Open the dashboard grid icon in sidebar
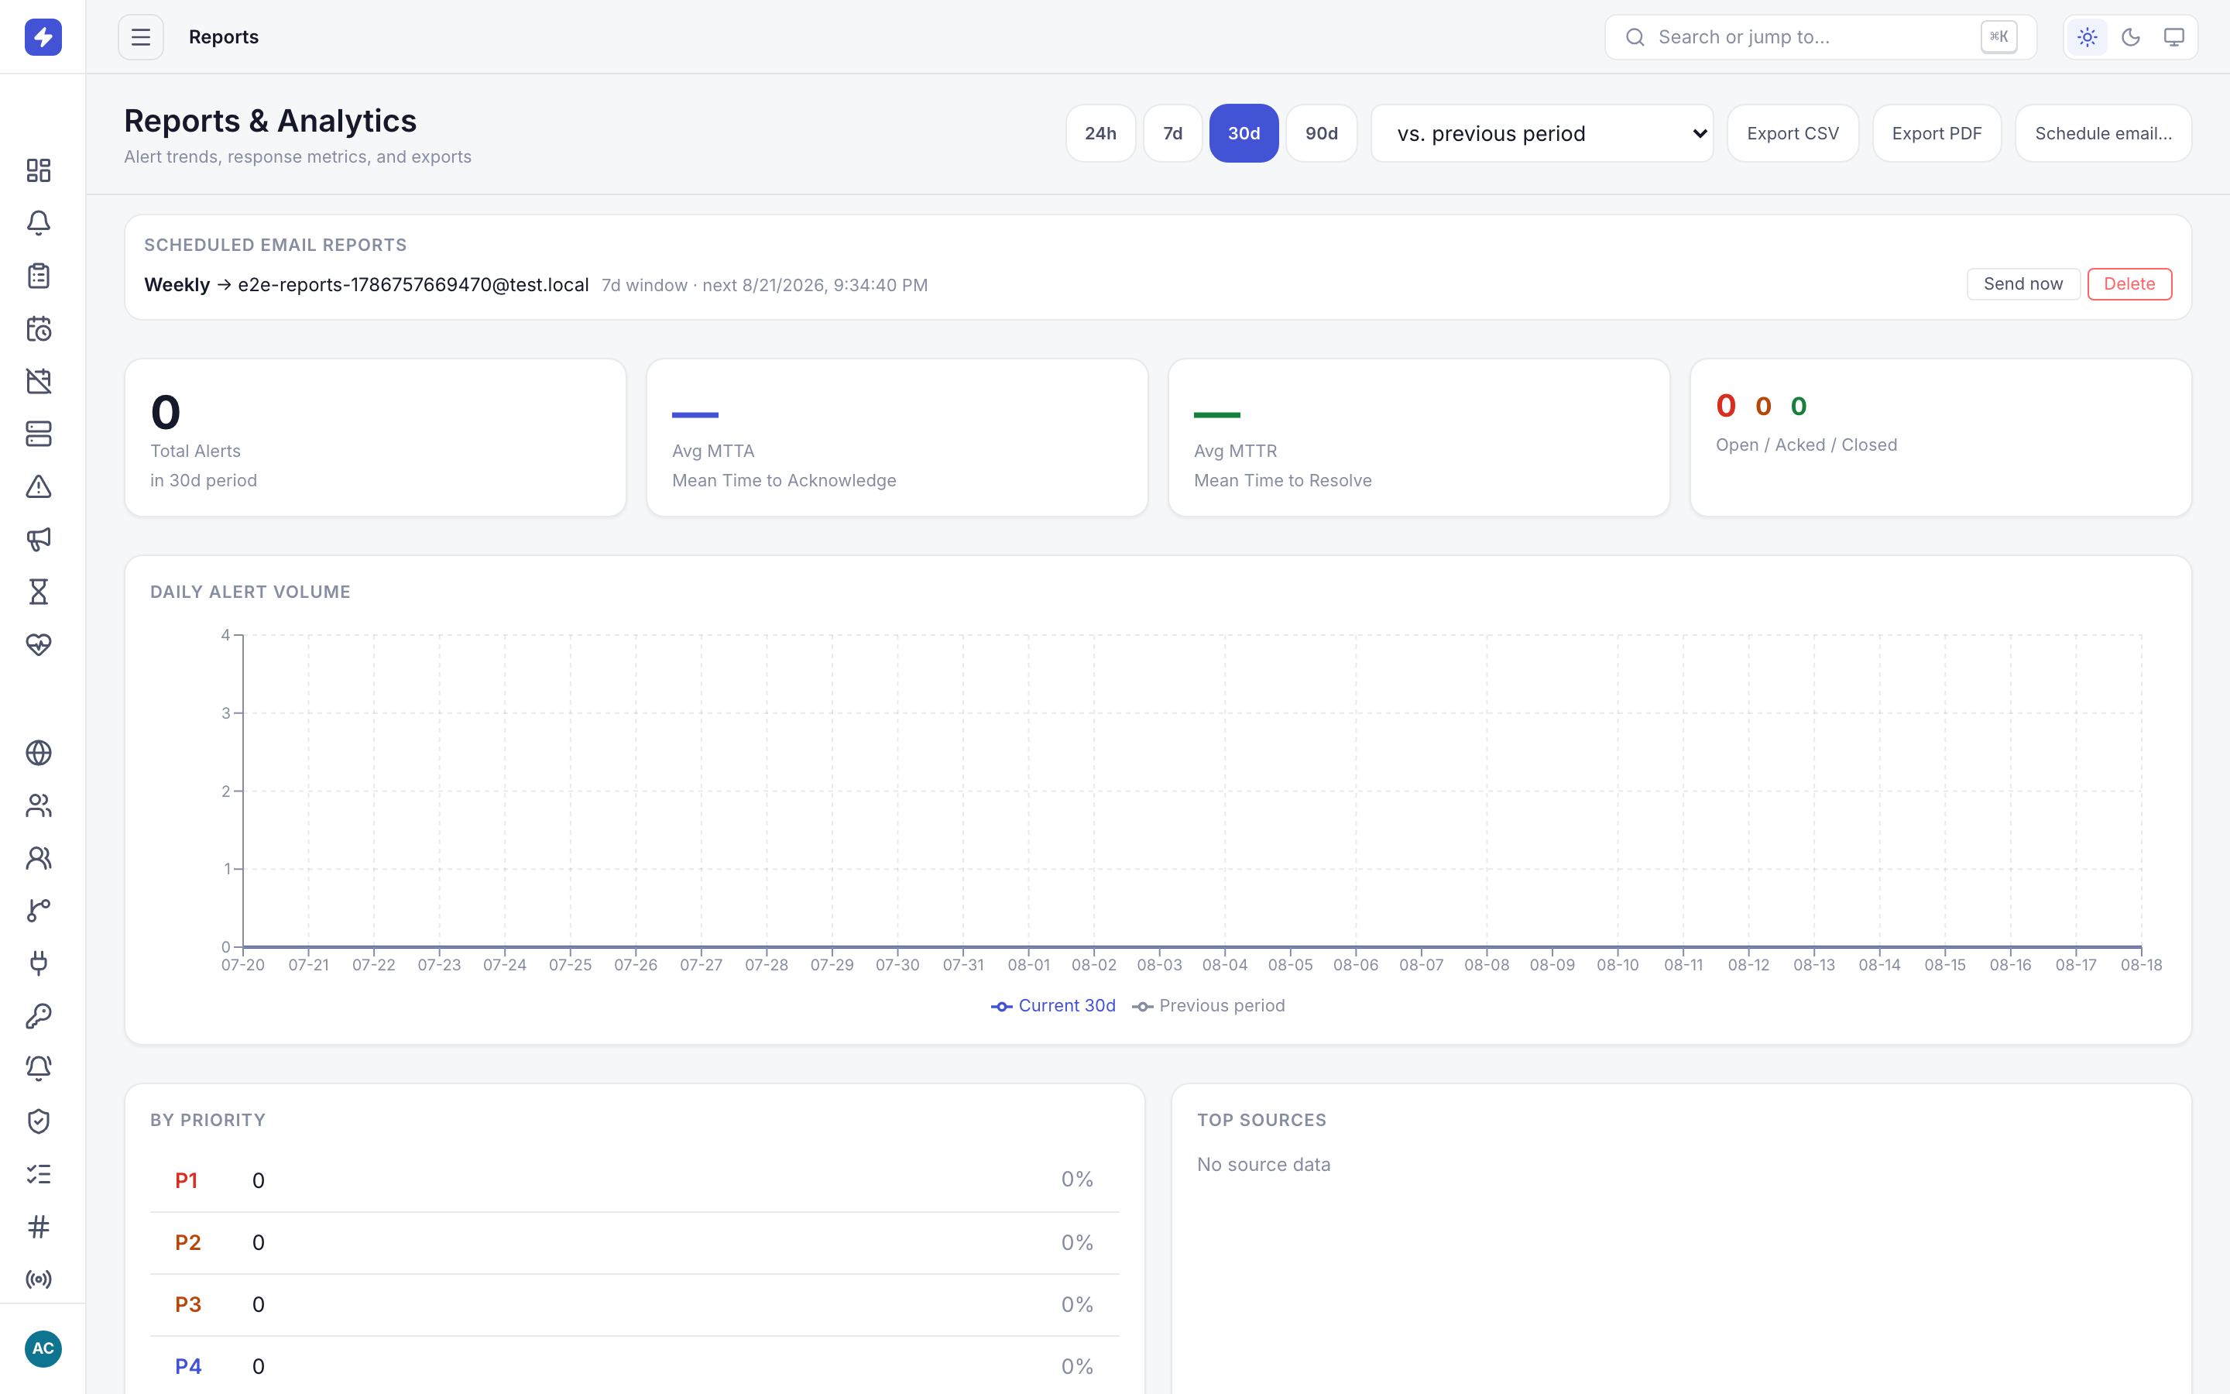Viewport: 2230px width, 1394px height. pos(39,170)
